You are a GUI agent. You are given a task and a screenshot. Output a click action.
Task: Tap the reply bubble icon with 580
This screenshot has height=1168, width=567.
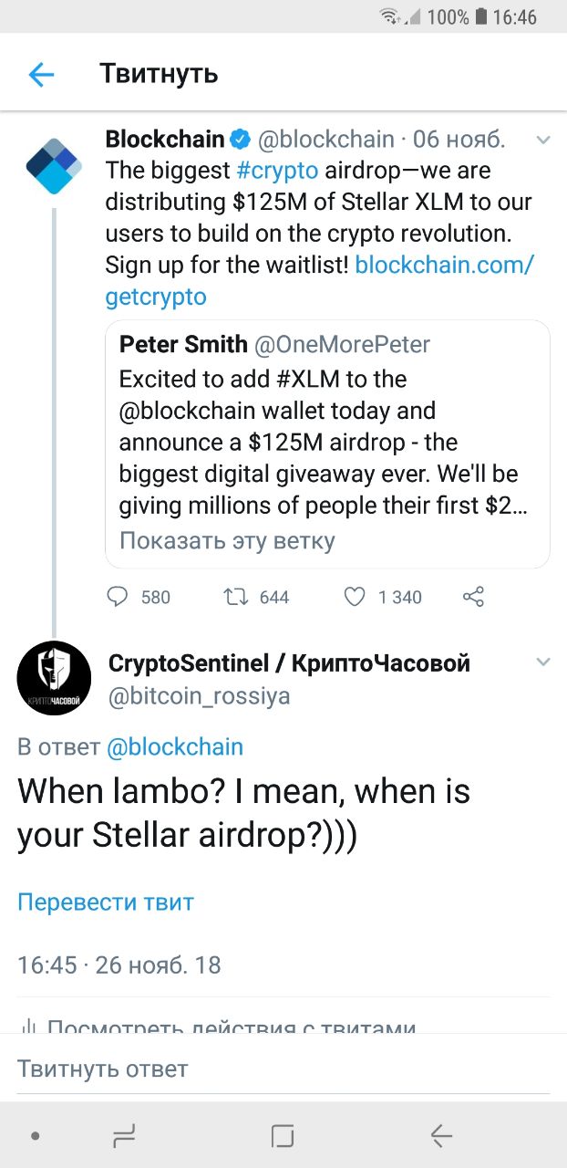[x=118, y=597]
